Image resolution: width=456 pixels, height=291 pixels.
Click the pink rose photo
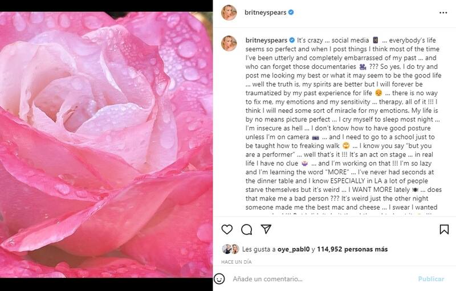click(x=107, y=145)
